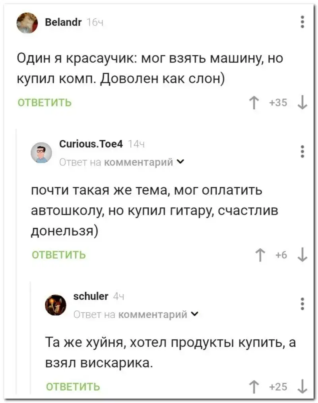Downvote Belandr's comment
The height and width of the screenshot is (403, 318).
(x=302, y=103)
